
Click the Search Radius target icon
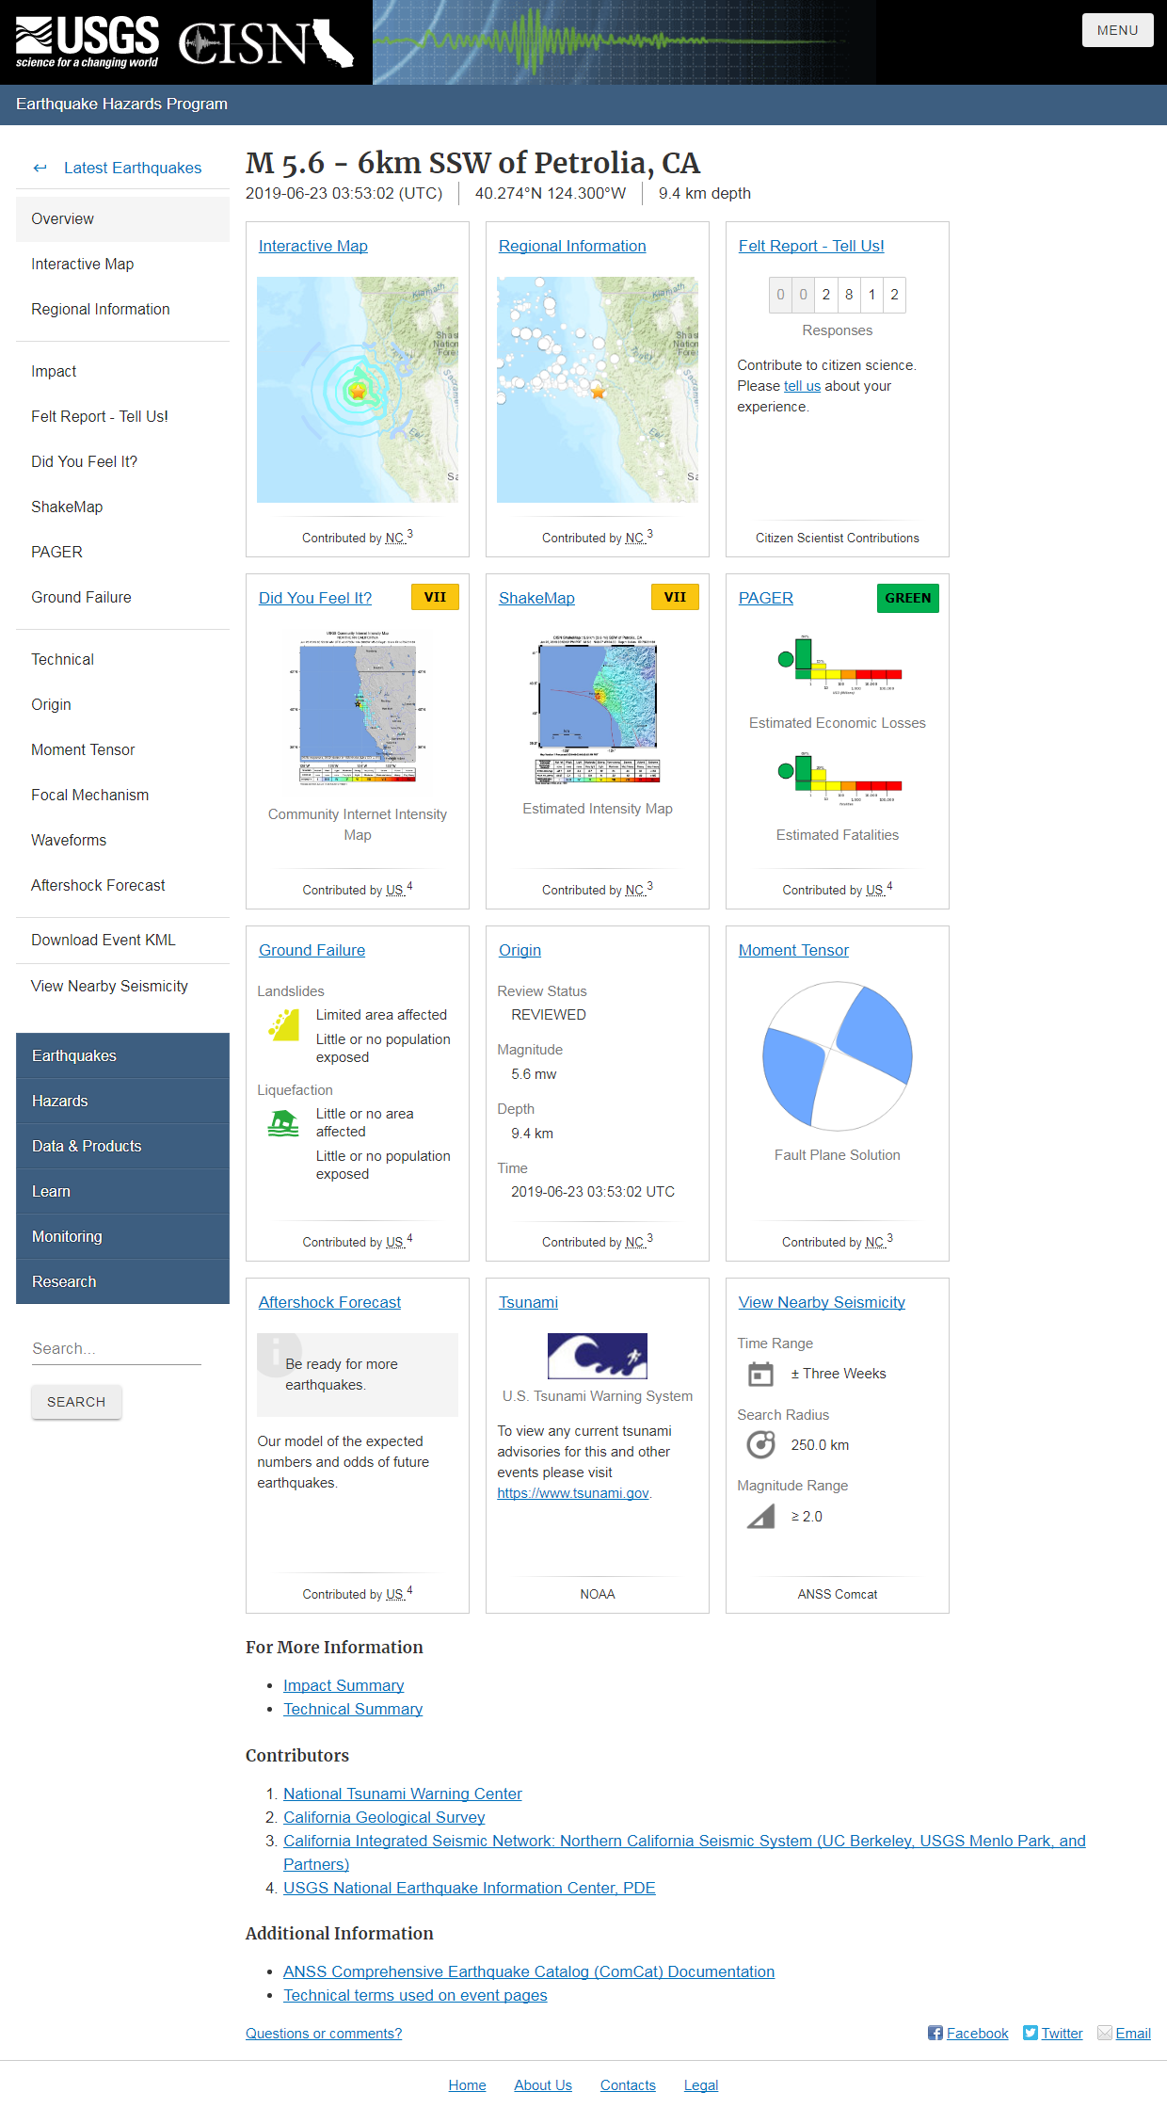point(760,1445)
